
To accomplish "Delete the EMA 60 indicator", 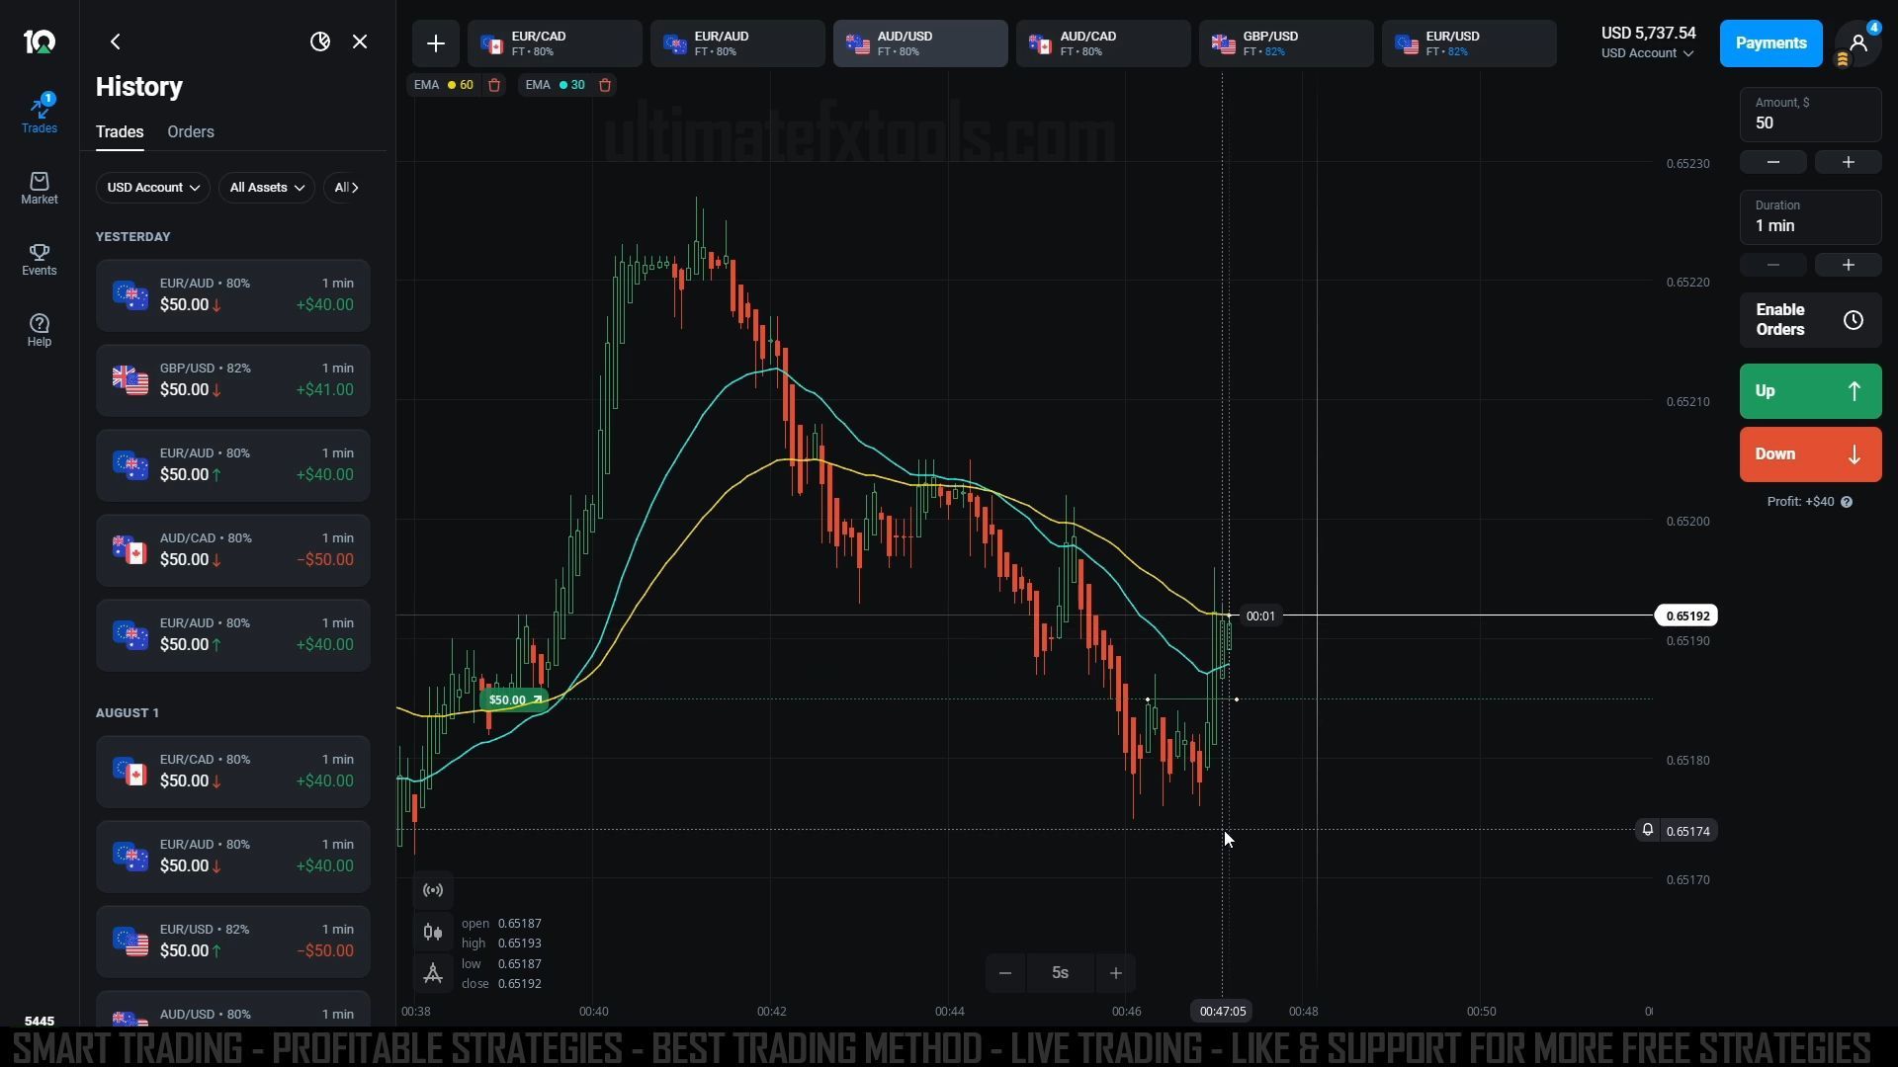I will 494,85.
